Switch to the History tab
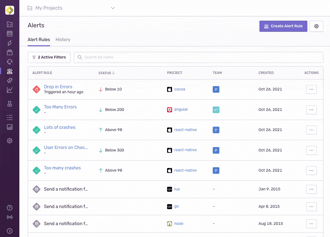Viewport: 330px width, 237px height. point(63,40)
